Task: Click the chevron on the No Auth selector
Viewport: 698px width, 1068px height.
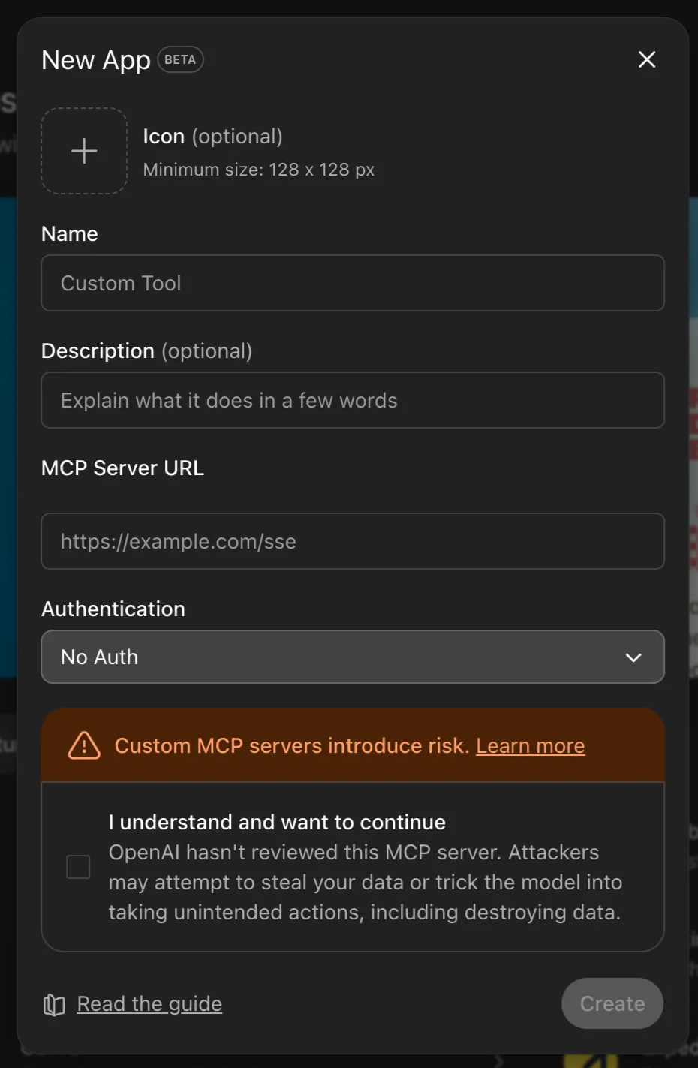Action: click(x=633, y=657)
